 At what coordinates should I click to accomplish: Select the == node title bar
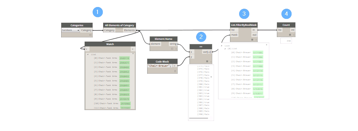click(201, 47)
